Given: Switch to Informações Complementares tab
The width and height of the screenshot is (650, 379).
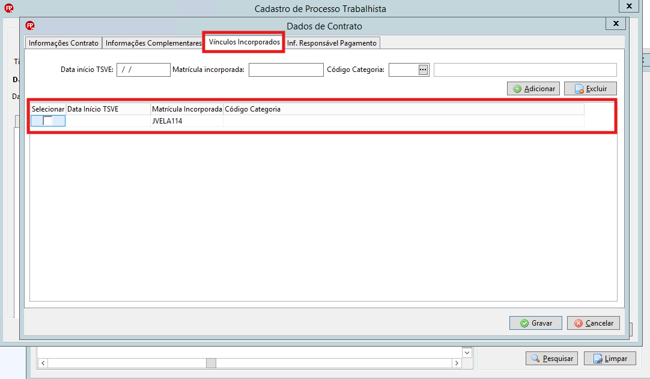Looking at the screenshot, I should [153, 43].
